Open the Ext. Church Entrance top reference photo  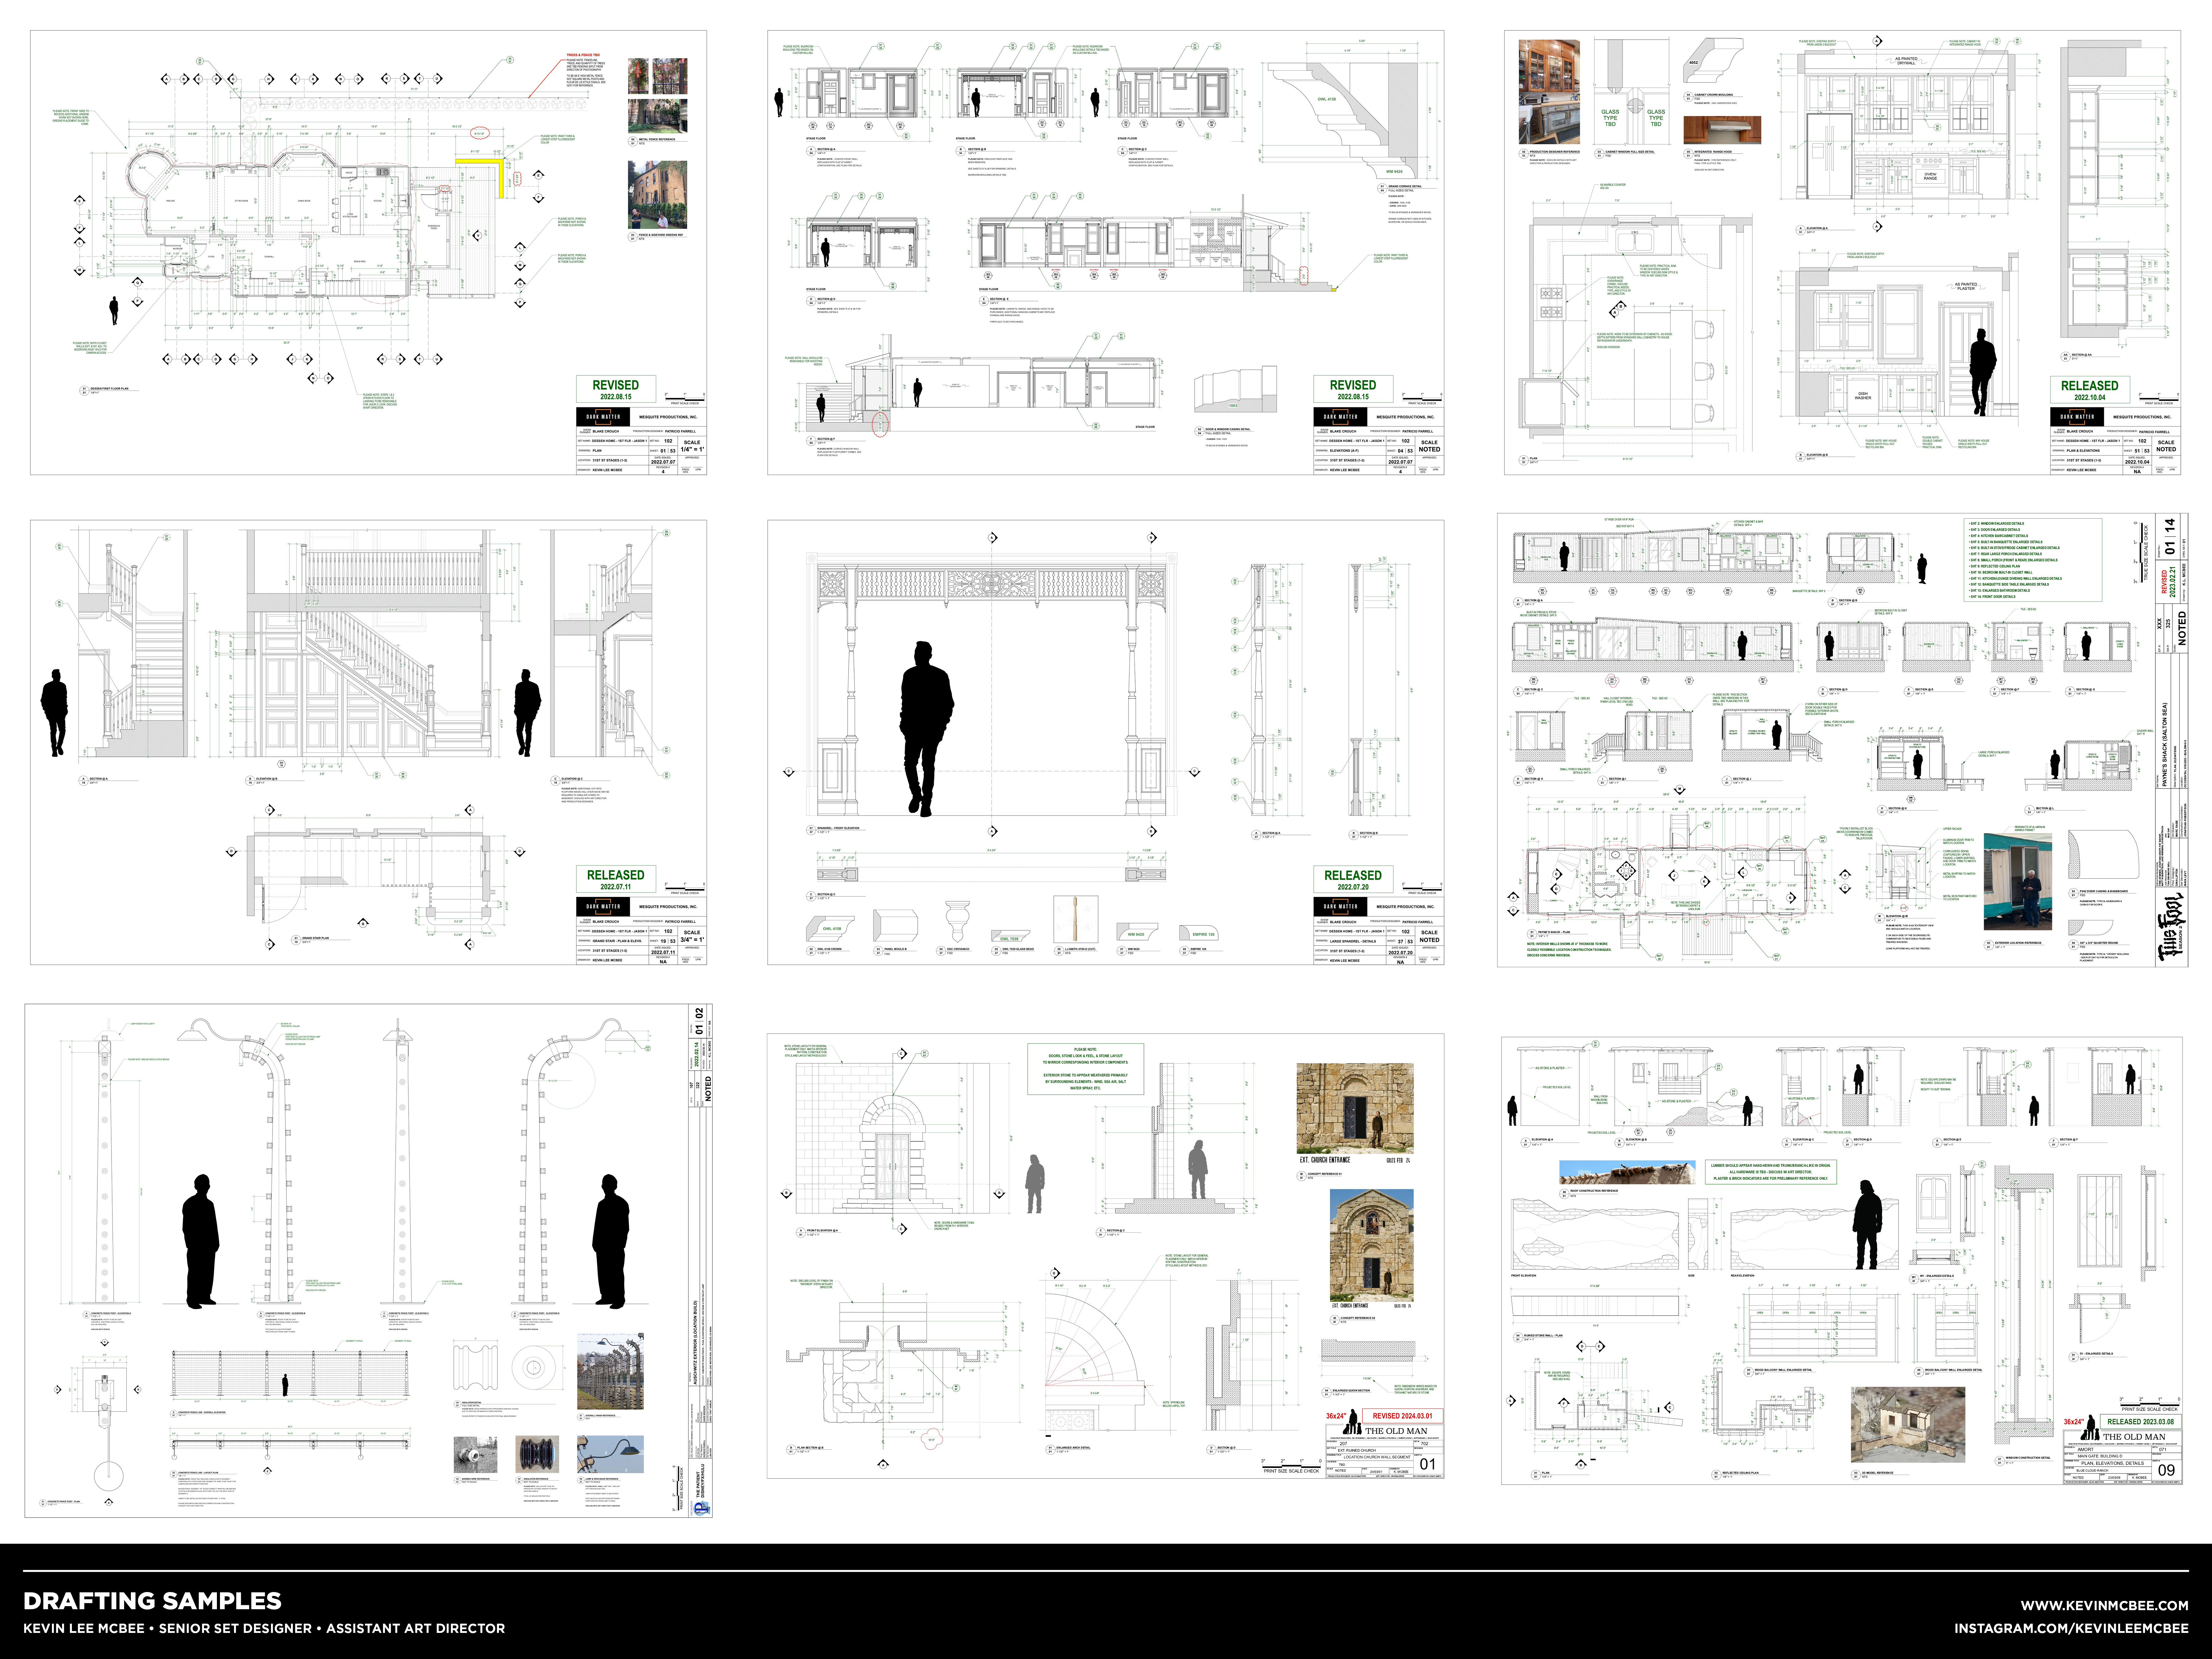(1355, 1109)
